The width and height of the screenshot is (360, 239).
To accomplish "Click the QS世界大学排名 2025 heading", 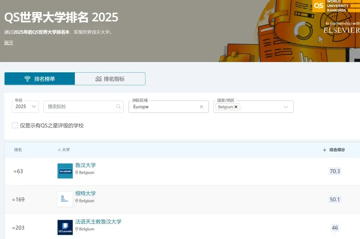I will pyautogui.click(x=61, y=17).
